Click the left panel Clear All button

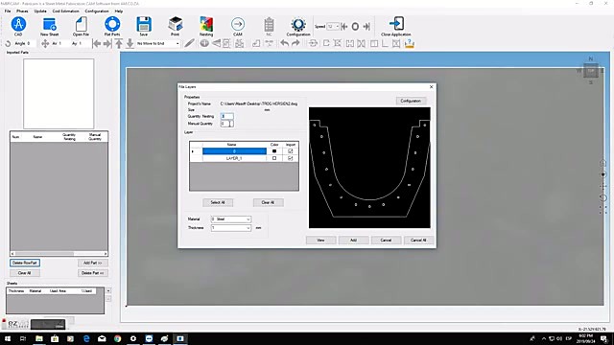[x=25, y=273]
